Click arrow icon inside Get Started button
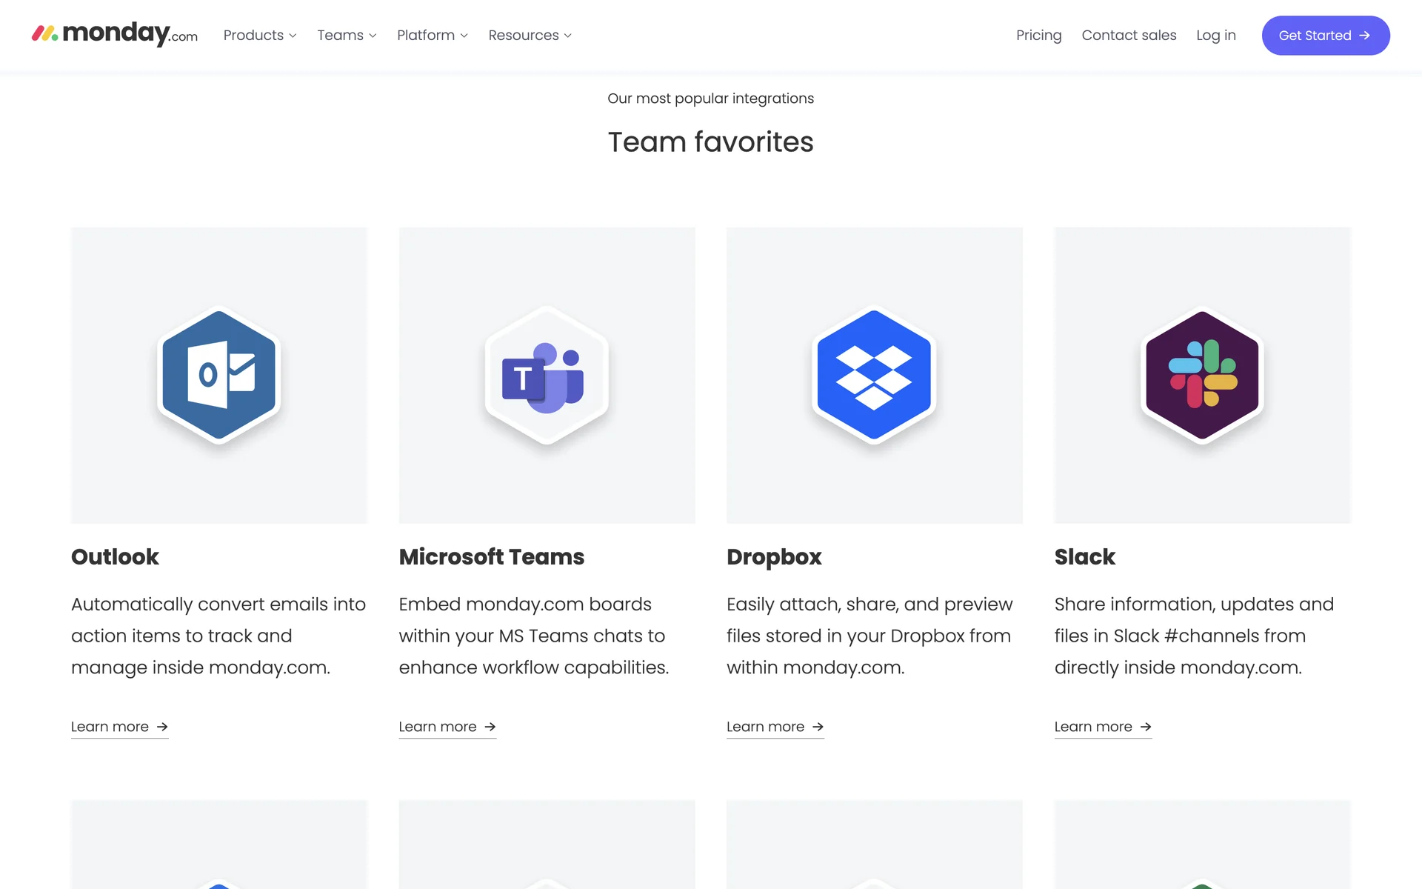 coord(1365,36)
